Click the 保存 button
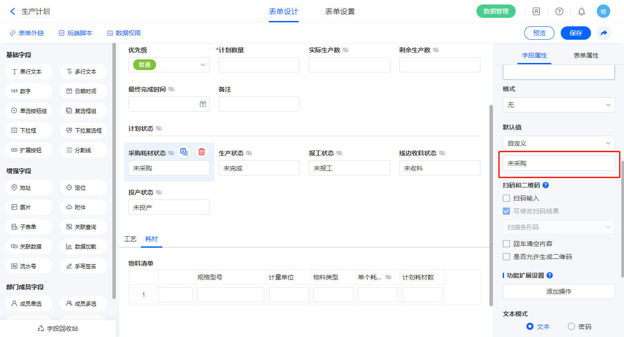The width and height of the screenshot is (624, 337). pos(575,33)
